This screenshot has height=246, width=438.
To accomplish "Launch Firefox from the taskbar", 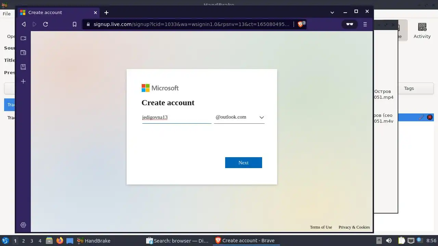I will coord(60,241).
